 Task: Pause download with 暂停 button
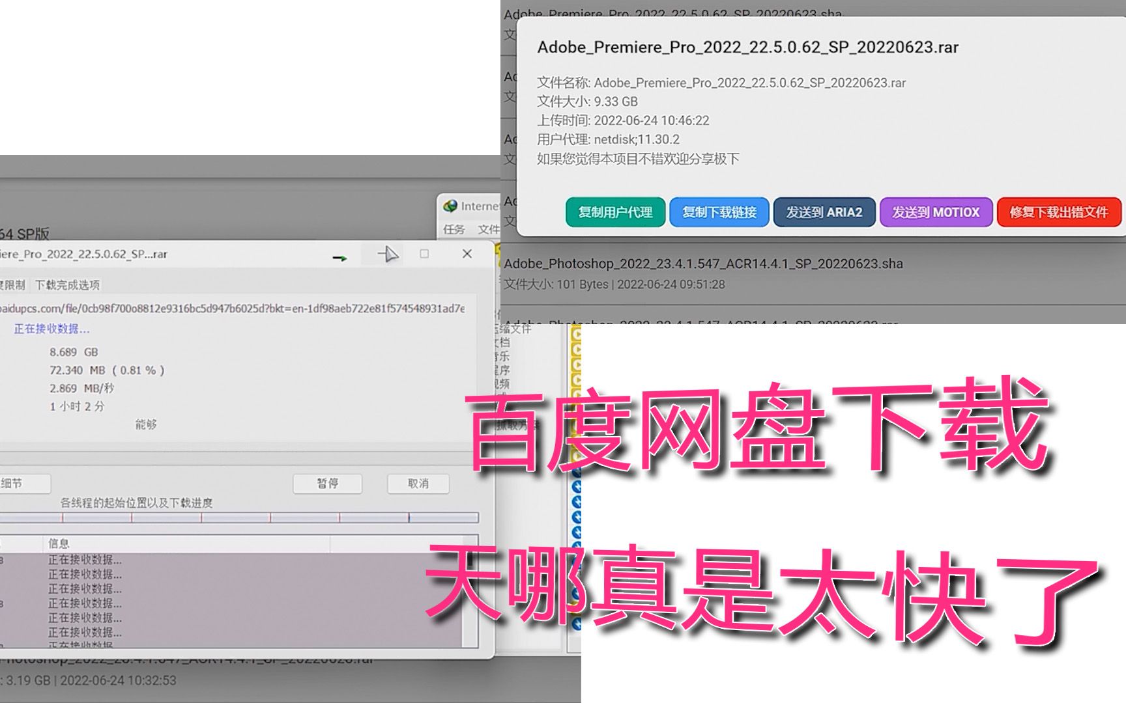327,484
